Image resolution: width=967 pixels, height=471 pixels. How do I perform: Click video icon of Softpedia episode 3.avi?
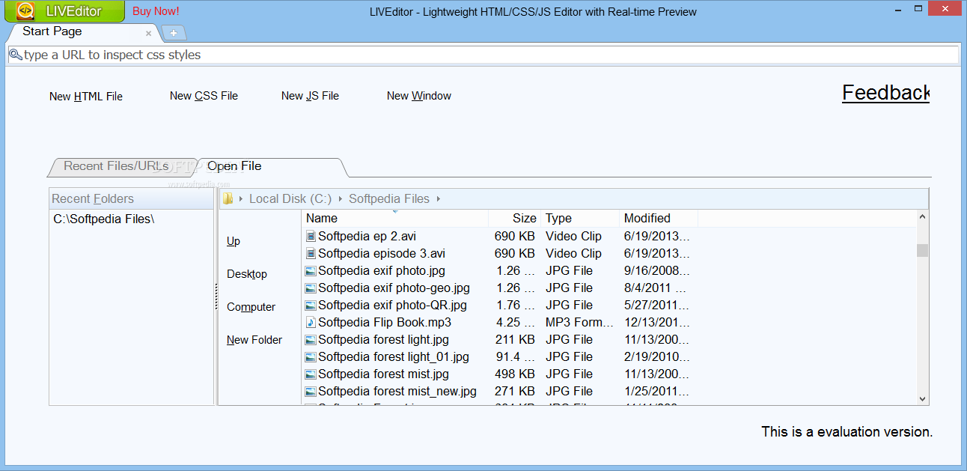tap(311, 253)
